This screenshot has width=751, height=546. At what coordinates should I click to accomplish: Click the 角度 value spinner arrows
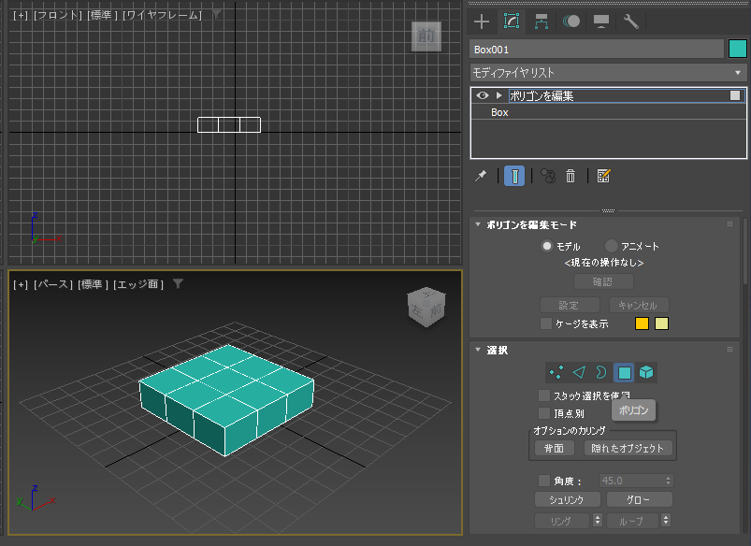click(x=668, y=481)
